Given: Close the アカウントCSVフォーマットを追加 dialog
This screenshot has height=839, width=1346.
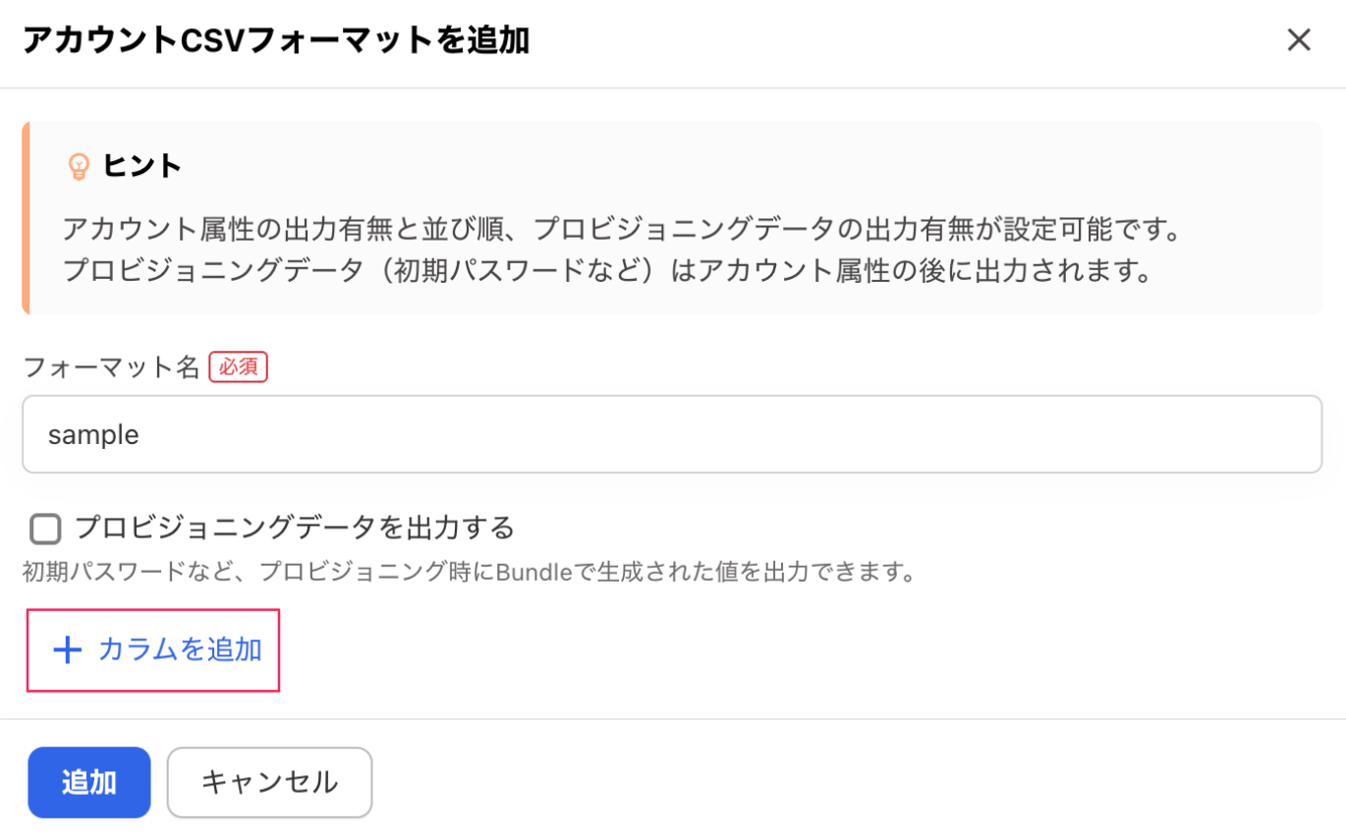Looking at the screenshot, I should point(1299,40).
